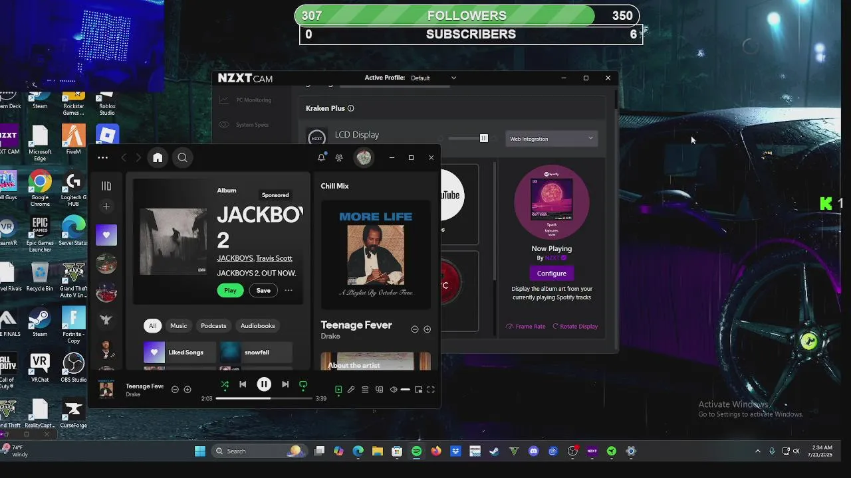Select the Audiobooks filter chip
Image resolution: width=851 pixels, height=478 pixels.
click(x=257, y=325)
